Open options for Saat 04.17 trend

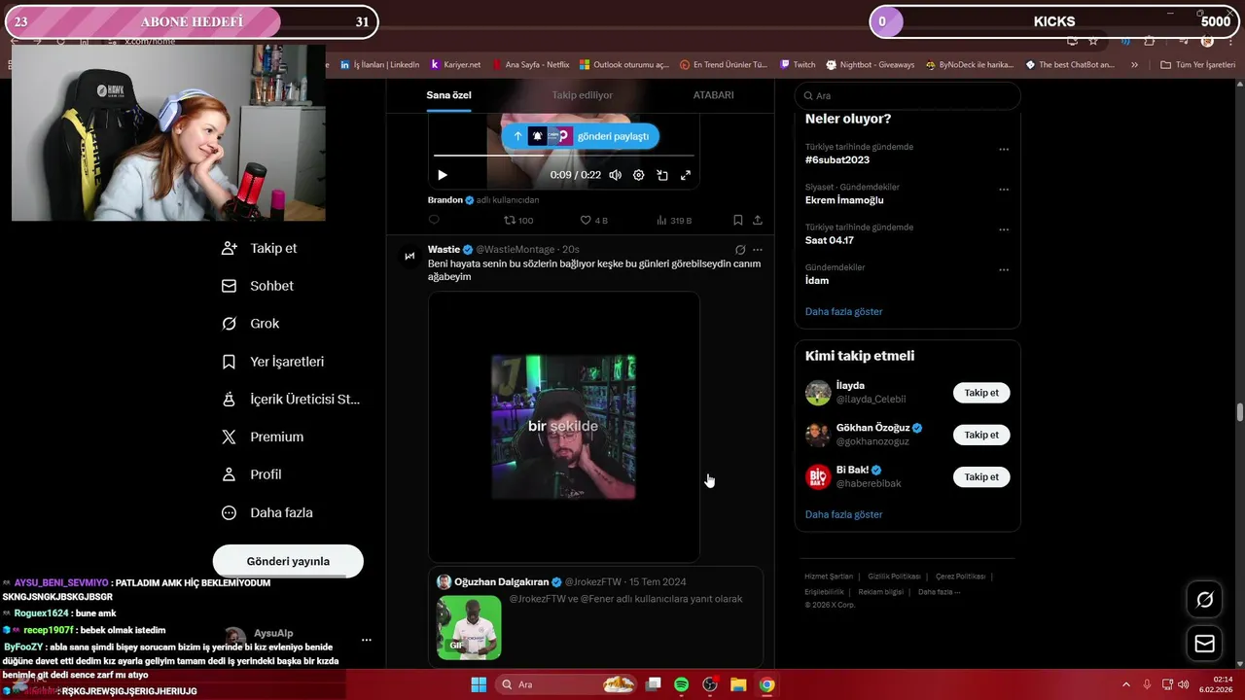point(1004,230)
